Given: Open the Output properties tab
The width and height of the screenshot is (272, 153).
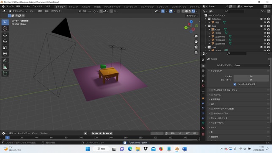Looking at the screenshot, I should (203, 71).
